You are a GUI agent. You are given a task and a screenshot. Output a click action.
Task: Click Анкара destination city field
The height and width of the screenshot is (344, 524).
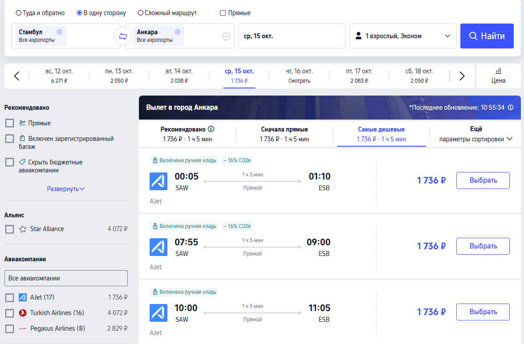(179, 36)
